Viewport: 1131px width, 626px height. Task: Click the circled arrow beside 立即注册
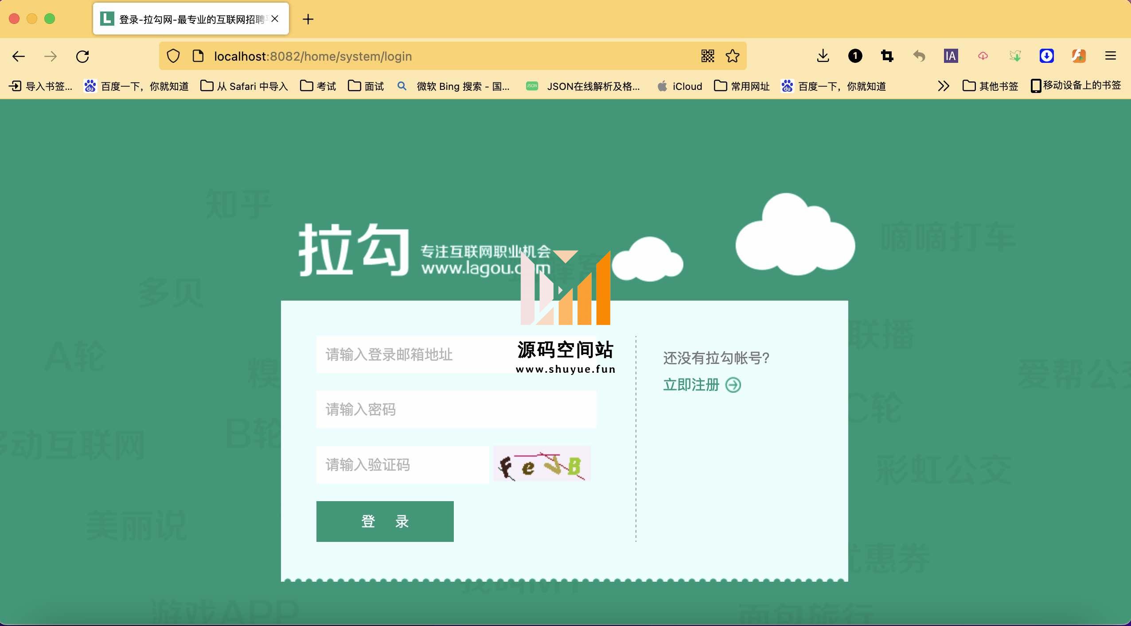point(733,385)
